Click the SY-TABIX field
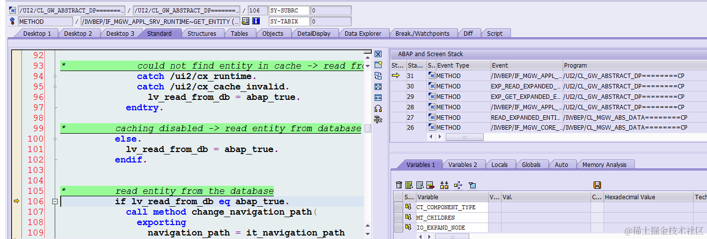The width and height of the screenshot is (707, 239). [289, 21]
